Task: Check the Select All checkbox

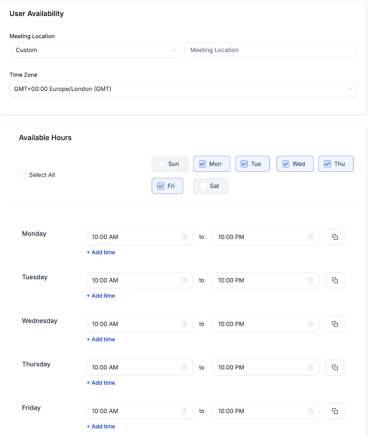Action: click(22, 175)
